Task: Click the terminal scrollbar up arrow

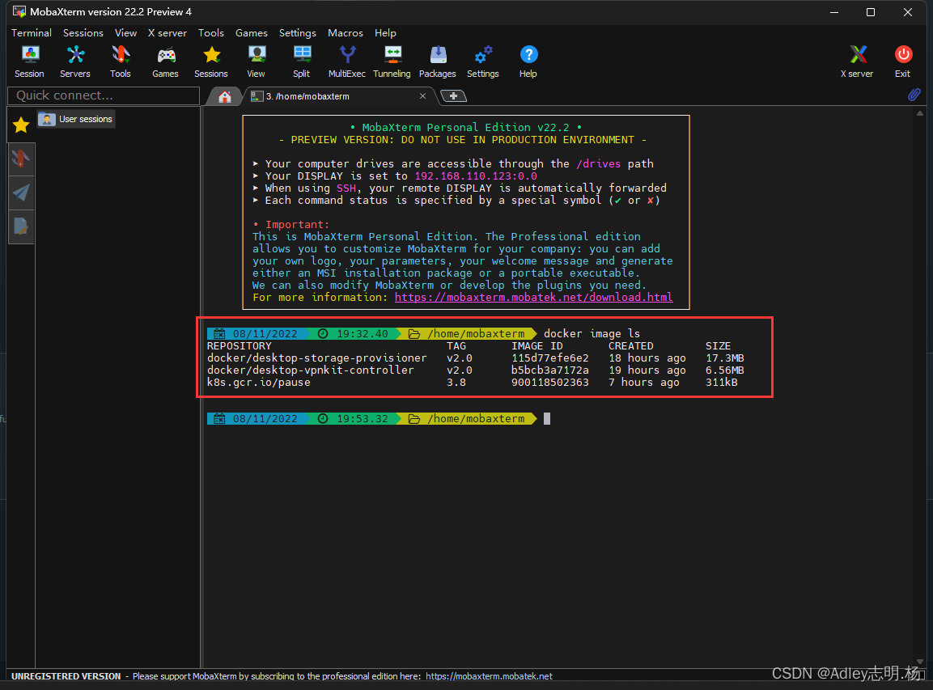Action: [920, 113]
